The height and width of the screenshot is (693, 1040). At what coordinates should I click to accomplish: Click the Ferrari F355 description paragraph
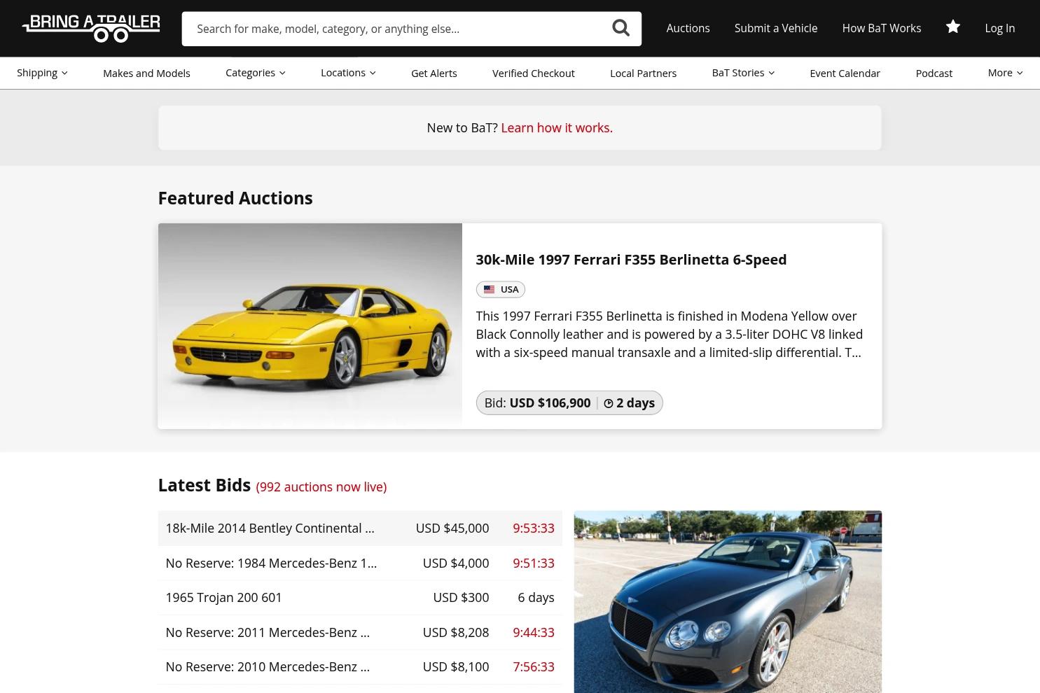(669, 335)
